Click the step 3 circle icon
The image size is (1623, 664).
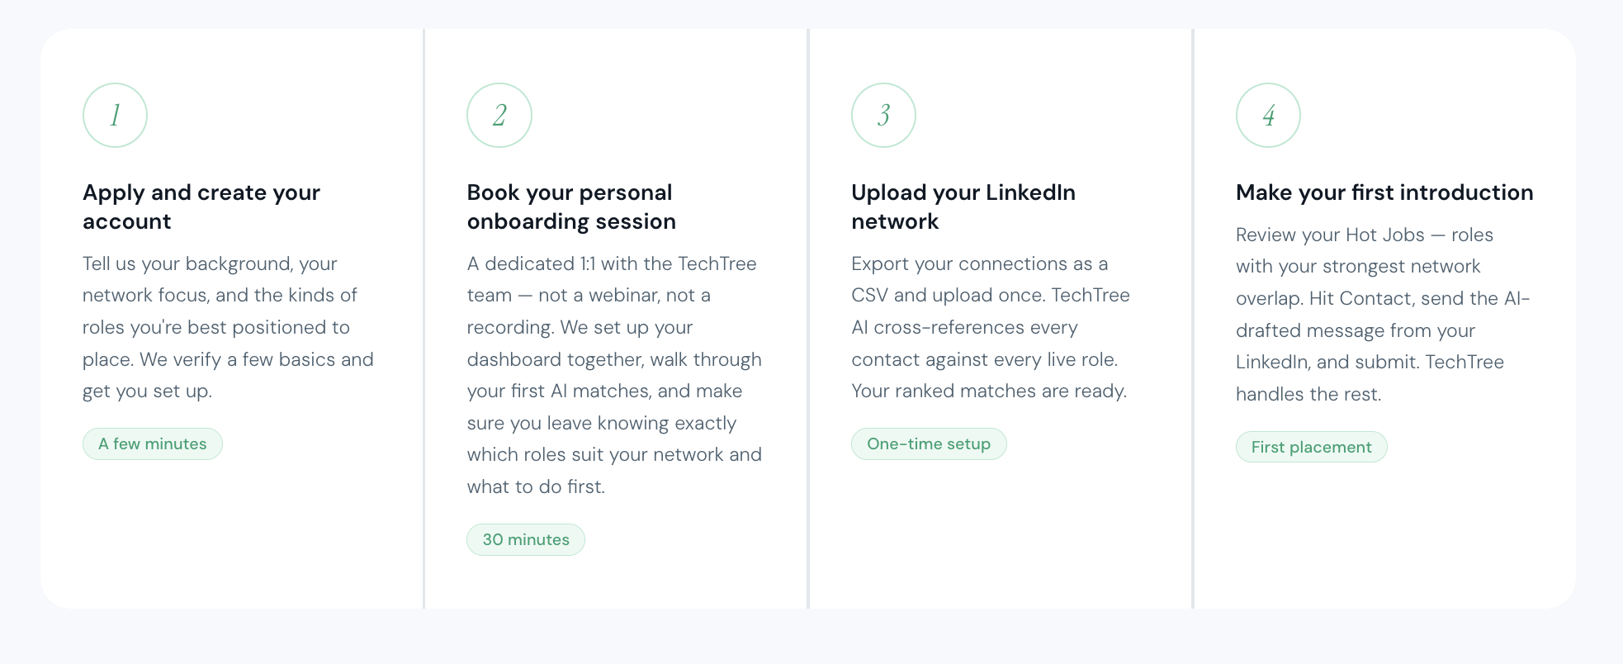tap(883, 115)
